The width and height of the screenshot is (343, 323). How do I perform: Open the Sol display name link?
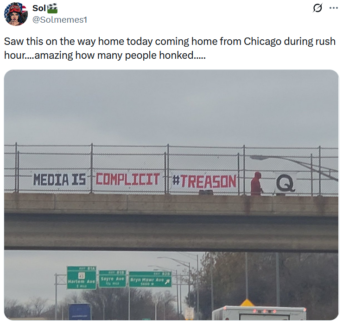coord(39,8)
